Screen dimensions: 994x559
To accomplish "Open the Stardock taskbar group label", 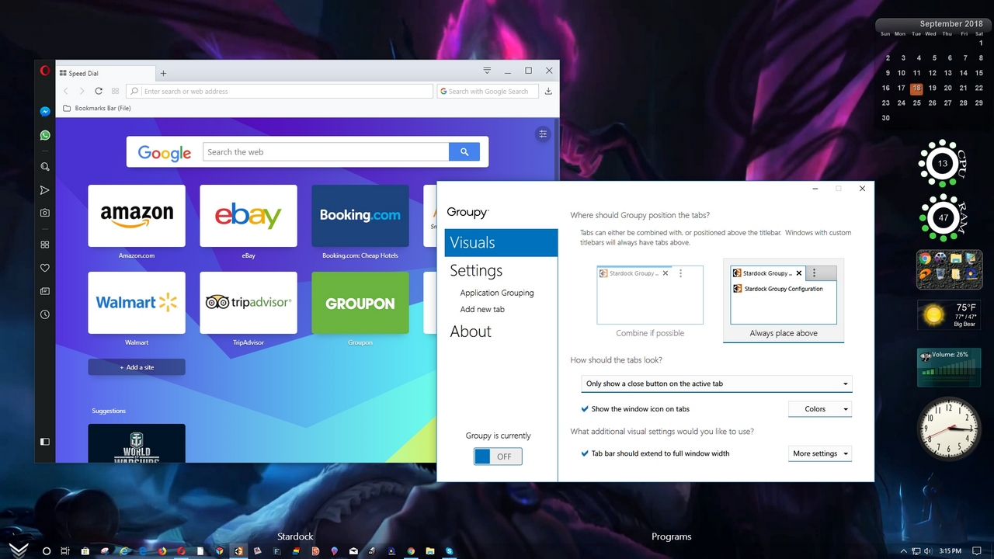I will click(295, 536).
